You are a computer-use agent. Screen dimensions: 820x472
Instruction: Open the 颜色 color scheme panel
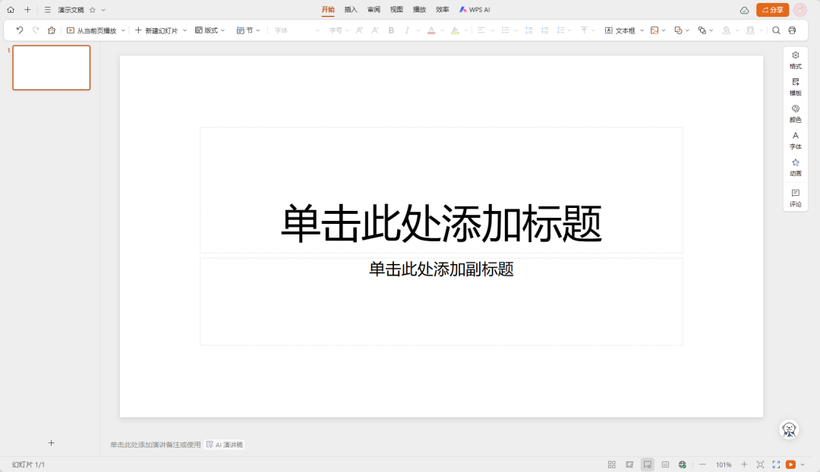tap(795, 114)
